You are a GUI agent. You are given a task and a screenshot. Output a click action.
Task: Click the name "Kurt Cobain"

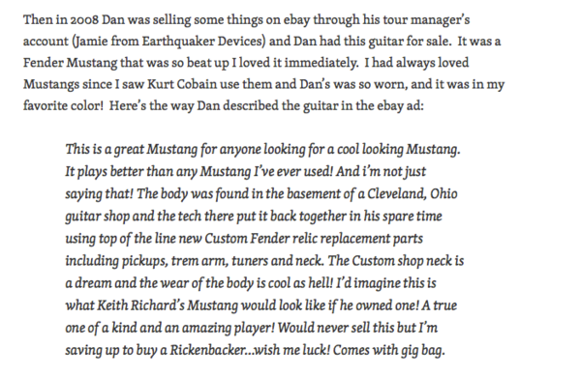(182, 84)
